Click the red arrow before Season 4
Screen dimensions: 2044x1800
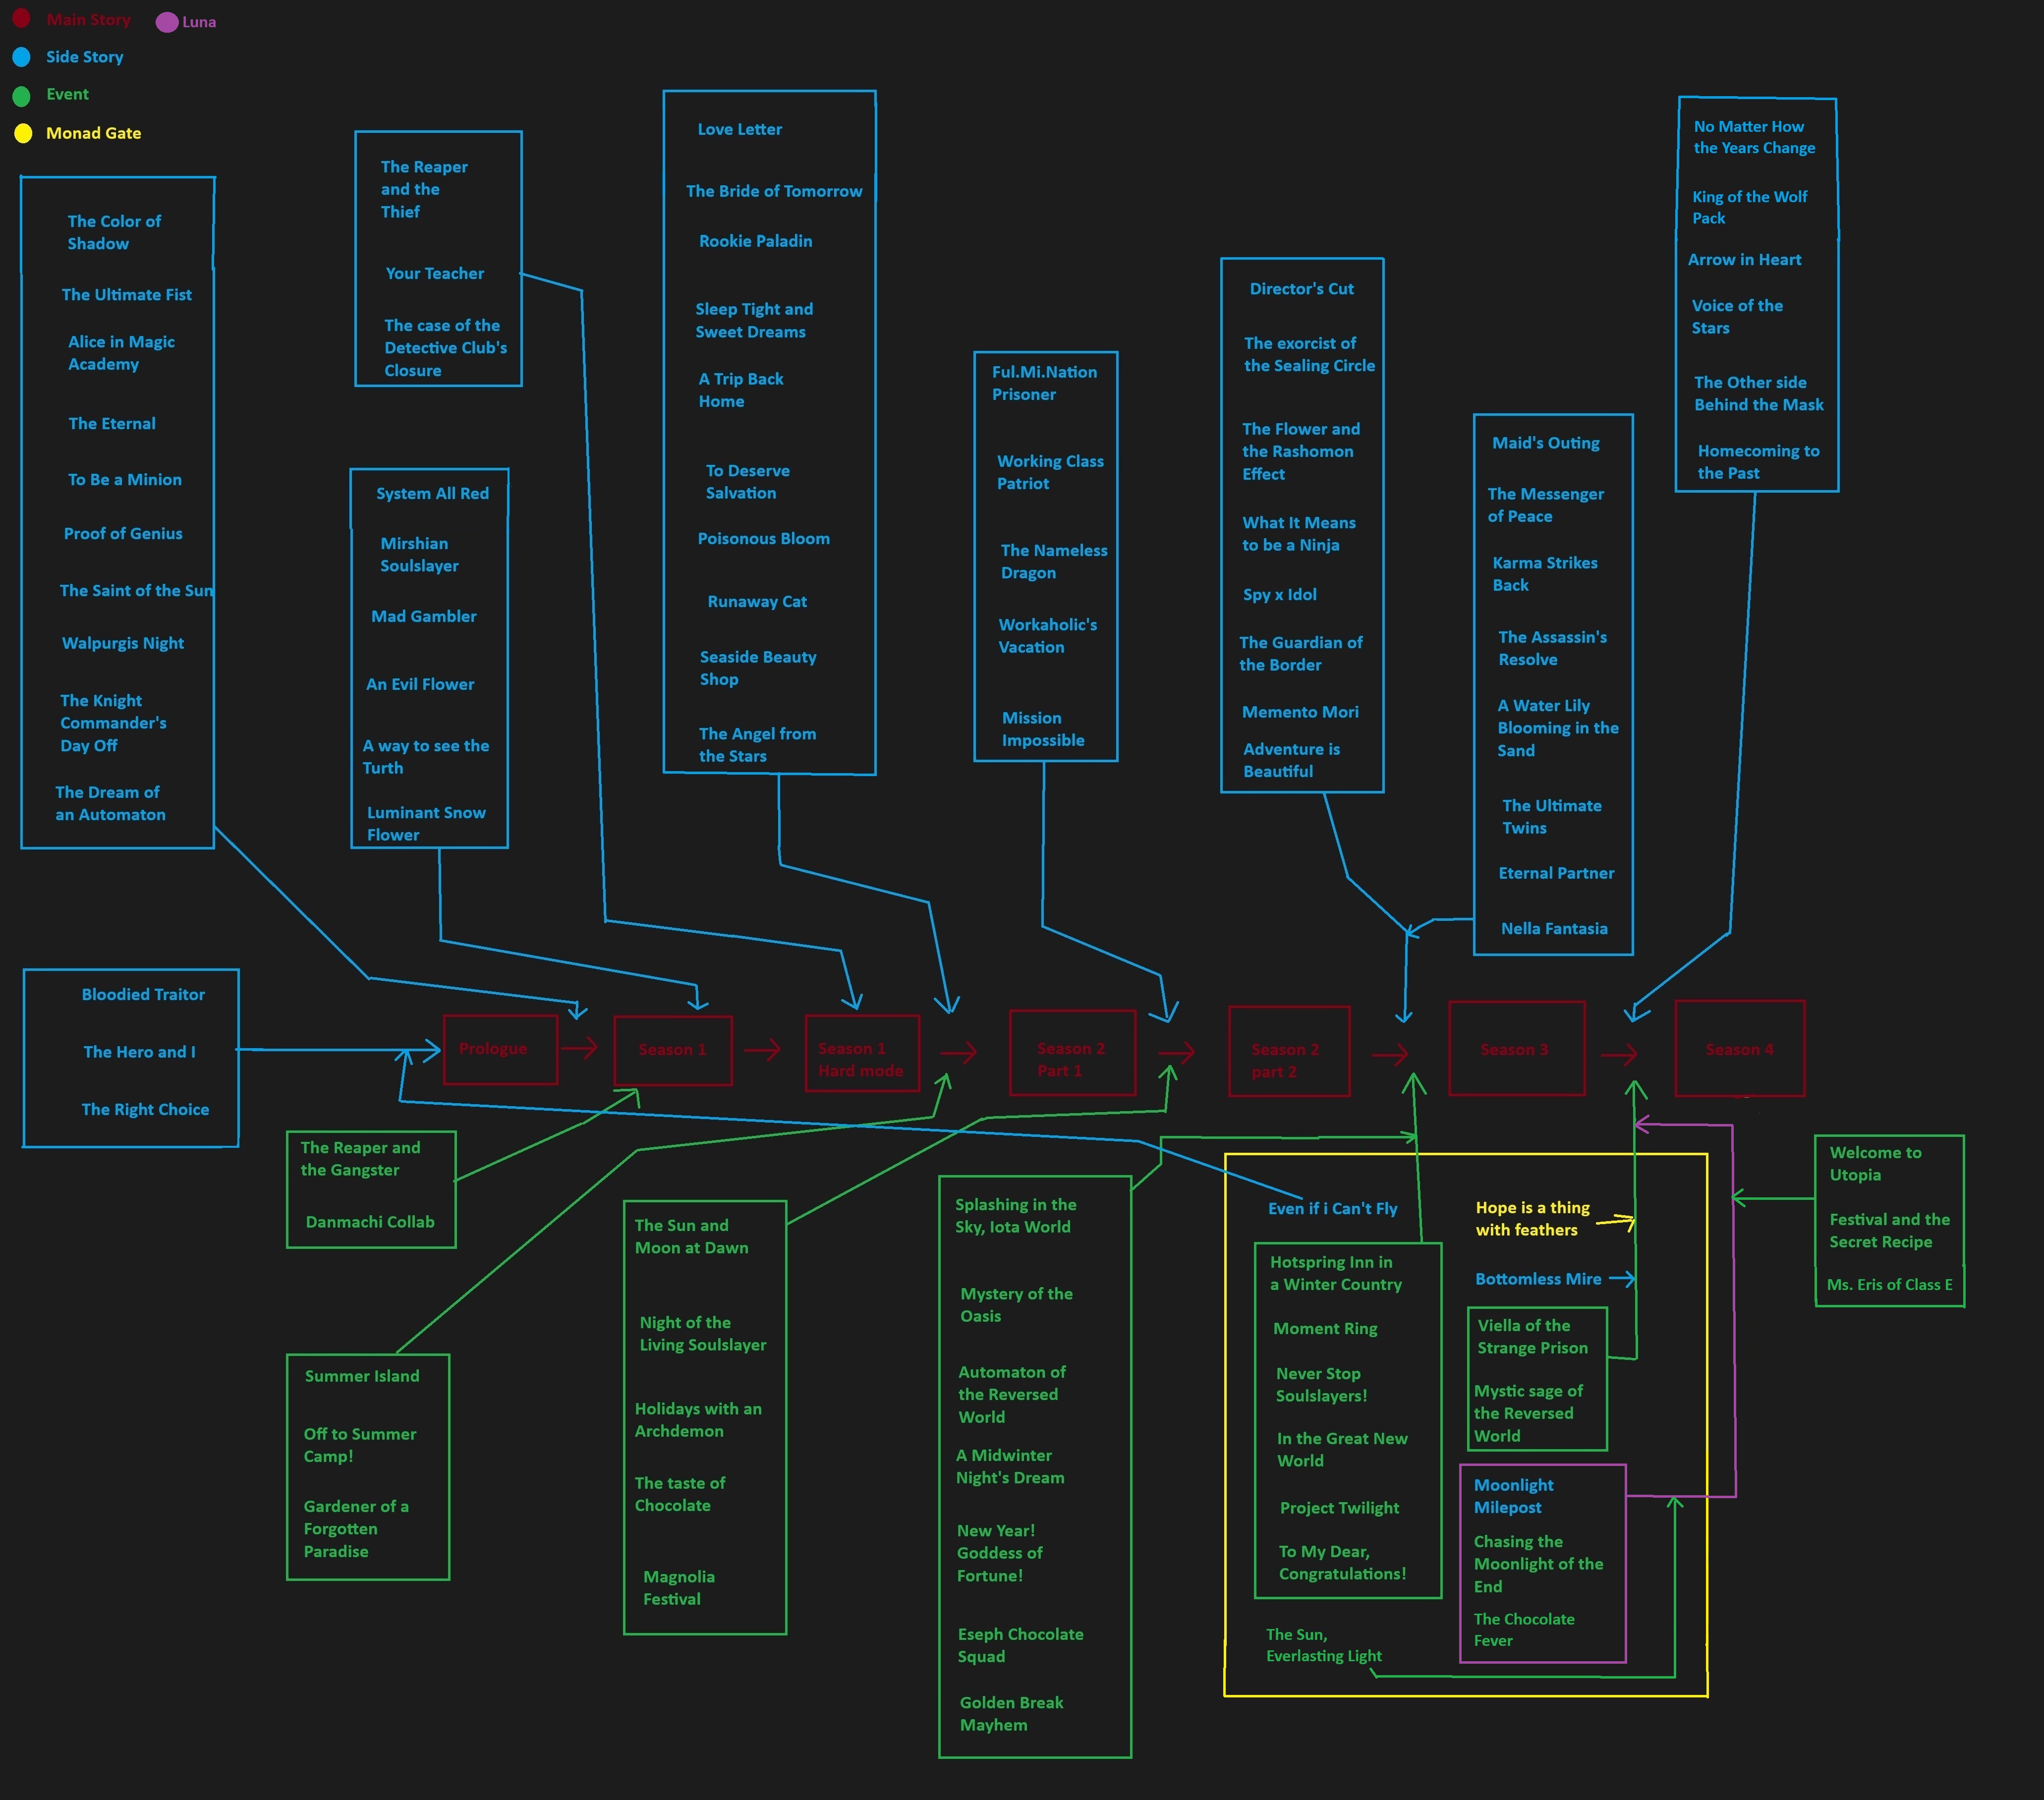(1619, 1054)
